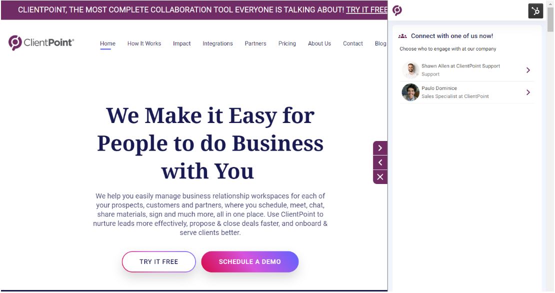The height and width of the screenshot is (293, 555).
Task: Select the Partners navigation link
Action: [x=255, y=43]
